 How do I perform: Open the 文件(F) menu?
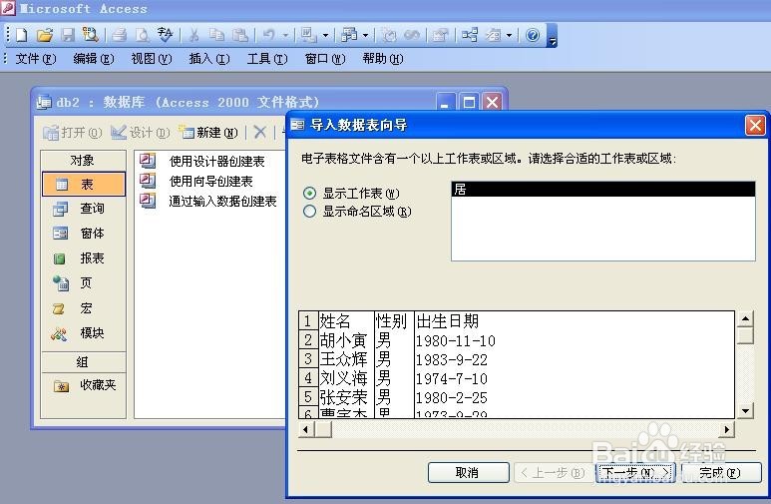point(36,59)
